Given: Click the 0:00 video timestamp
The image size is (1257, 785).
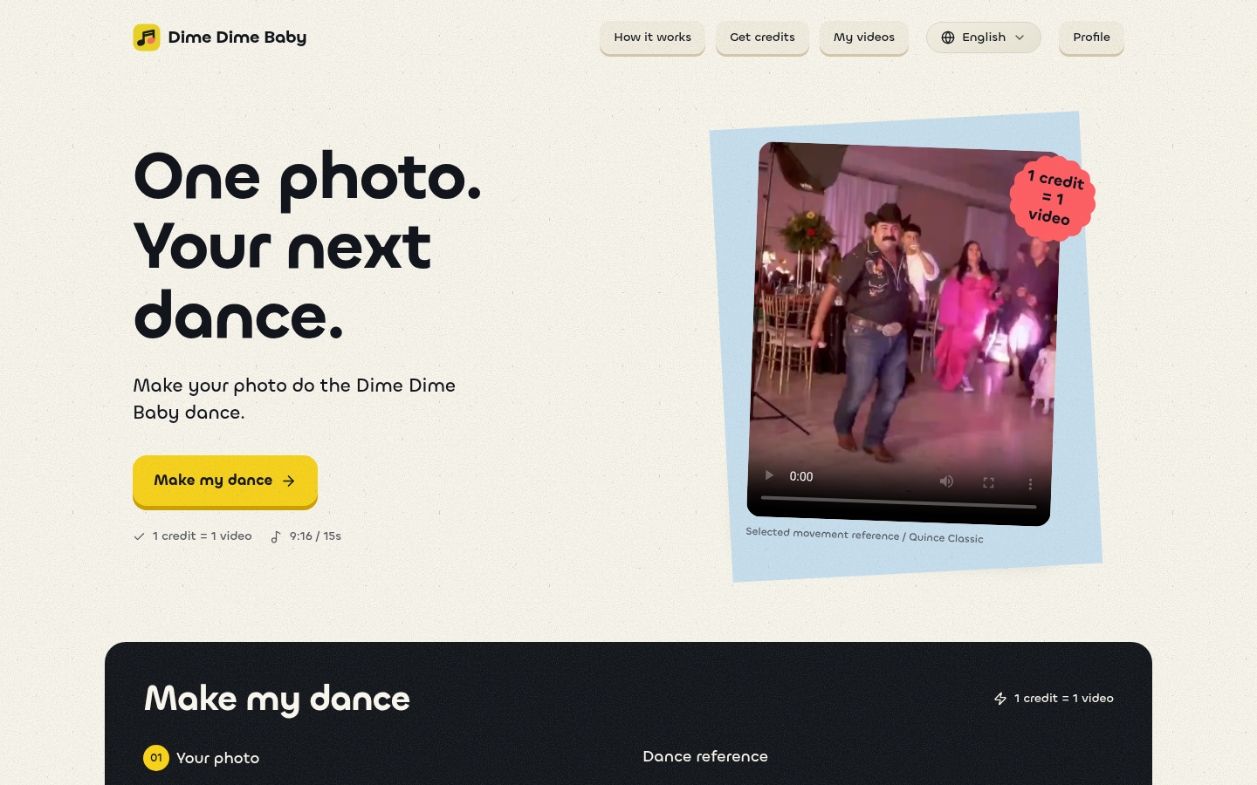Looking at the screenshot, I should point(800,476).
